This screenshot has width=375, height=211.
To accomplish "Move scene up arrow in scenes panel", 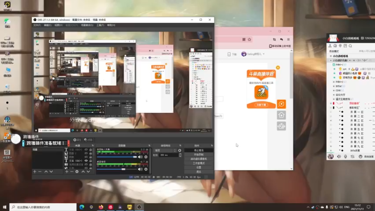I will pyautogui.click(x=46, y=172).
